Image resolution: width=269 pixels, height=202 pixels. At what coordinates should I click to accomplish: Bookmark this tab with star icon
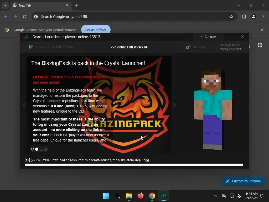pos(231,17)
